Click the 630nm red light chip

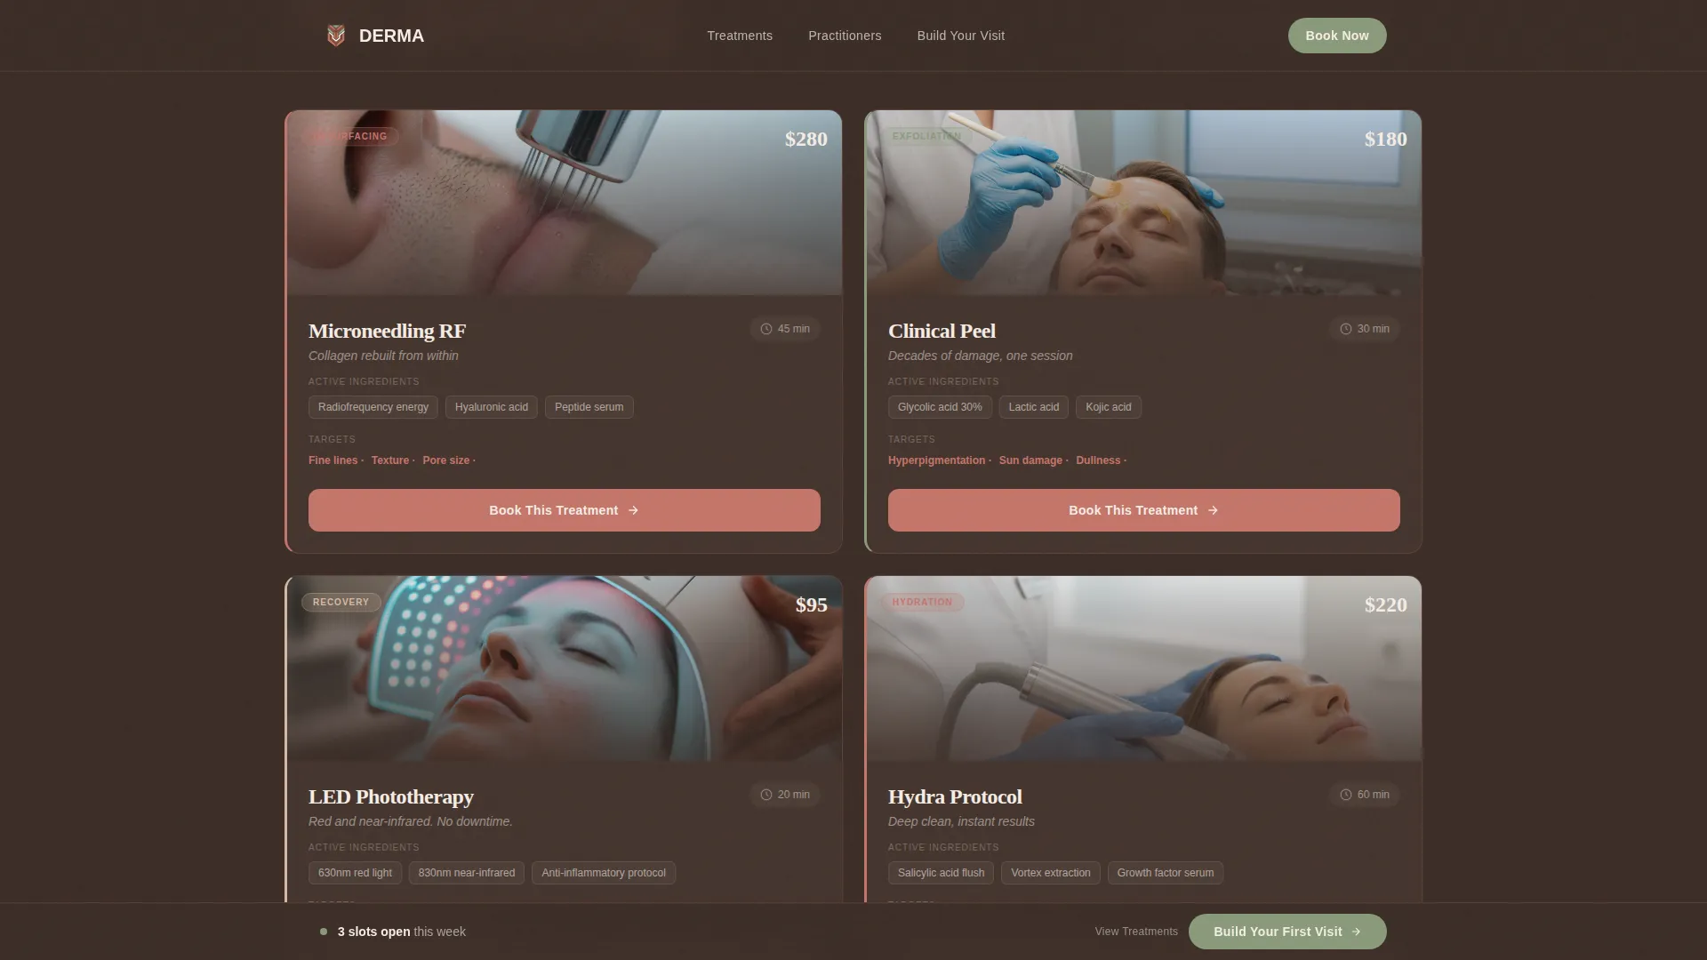(x=356, y=873)
